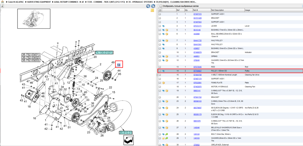Toggle selection circle for ref 13 ROD
The image size is (303, 146).
[x=160, y=67]
